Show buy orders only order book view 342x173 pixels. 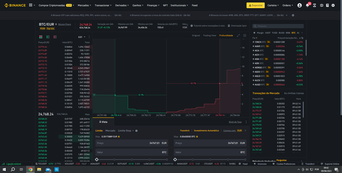pyautogui.click(x=48, y=37)
